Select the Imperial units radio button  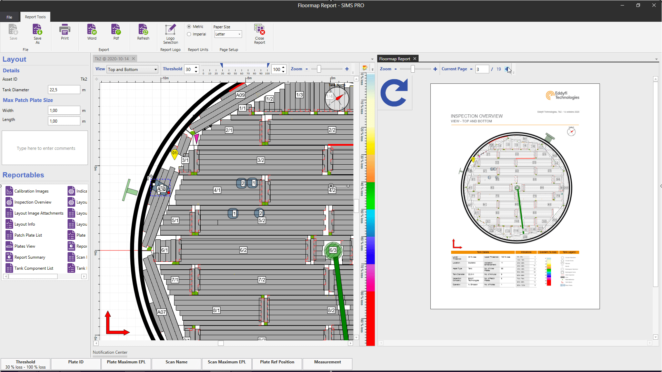tap(189, 34)
